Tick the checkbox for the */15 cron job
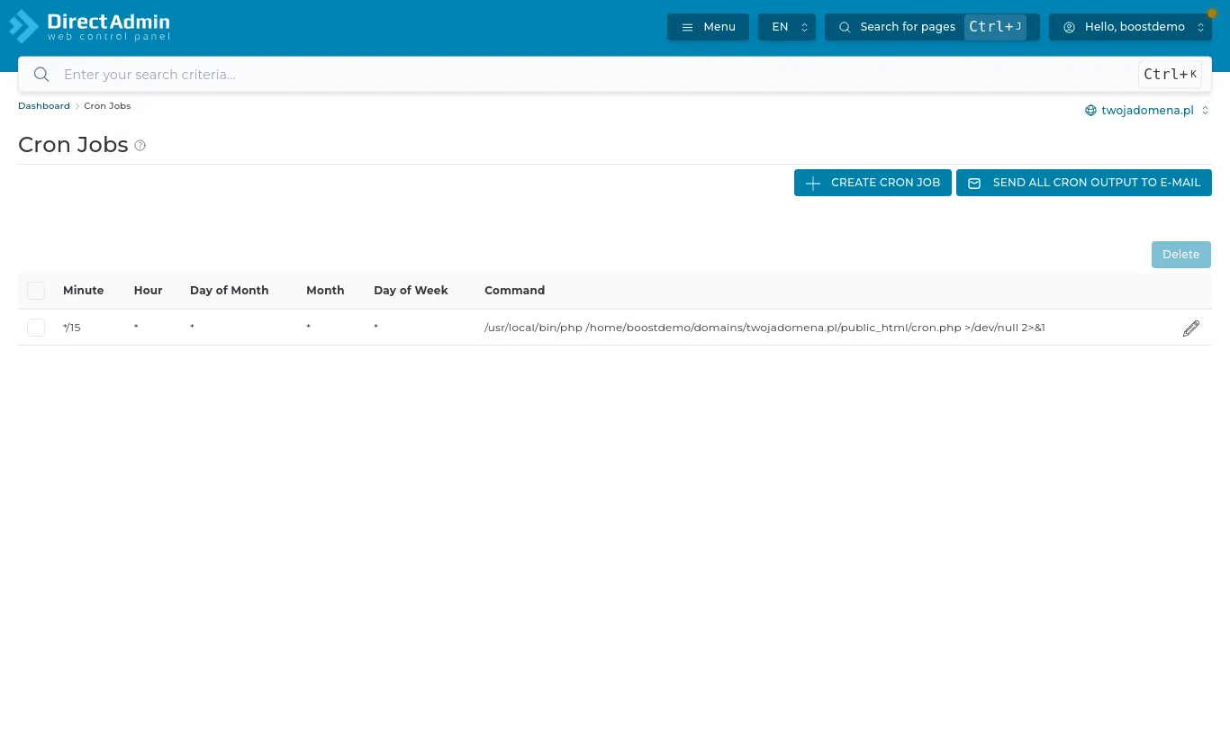 click(x=36, y=328)
